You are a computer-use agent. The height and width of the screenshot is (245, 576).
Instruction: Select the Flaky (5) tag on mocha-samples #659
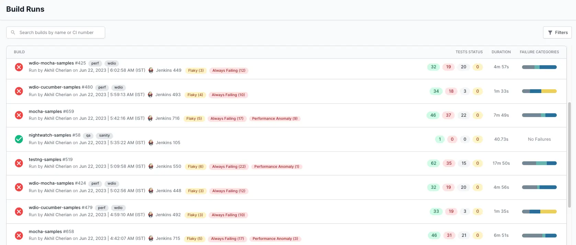194,119
